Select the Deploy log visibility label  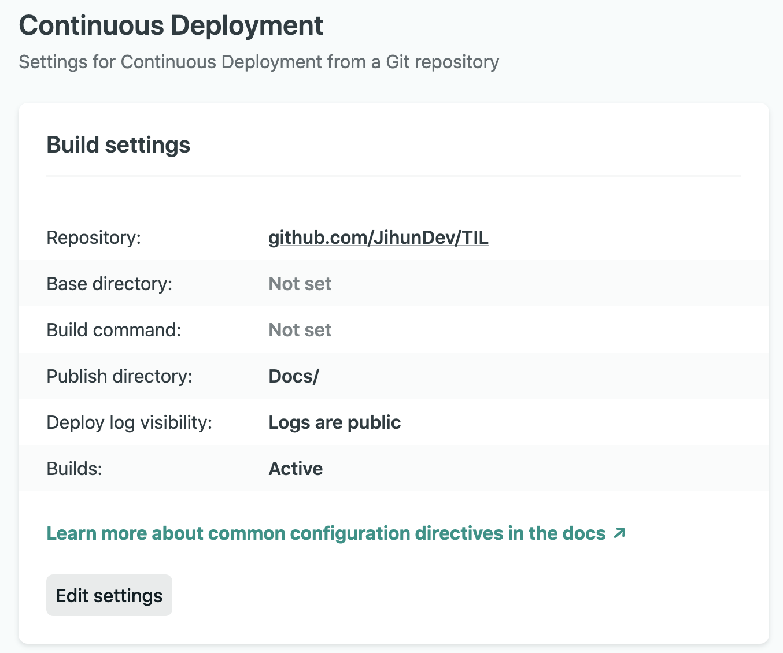(x=130, y=422)
